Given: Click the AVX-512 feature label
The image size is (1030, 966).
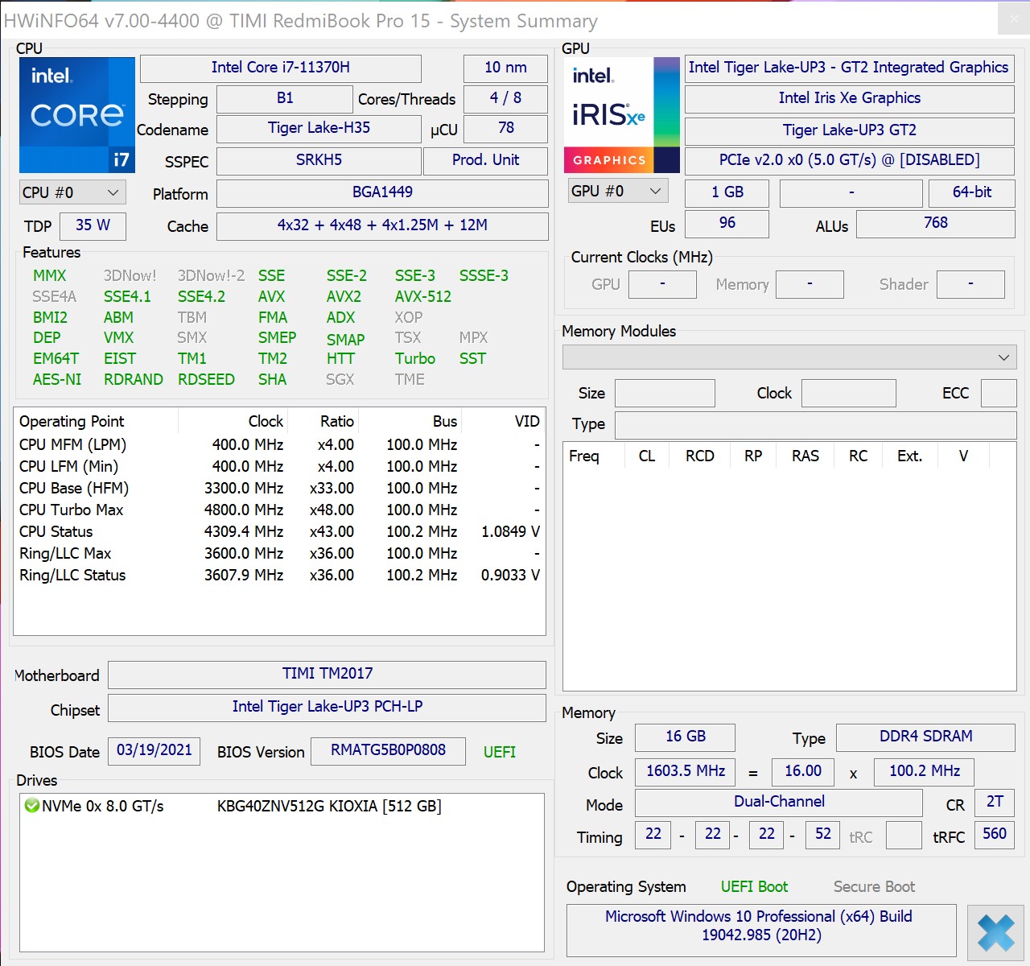Looking at the screenshot, I should pyautogui.click(x=422, y=296).
